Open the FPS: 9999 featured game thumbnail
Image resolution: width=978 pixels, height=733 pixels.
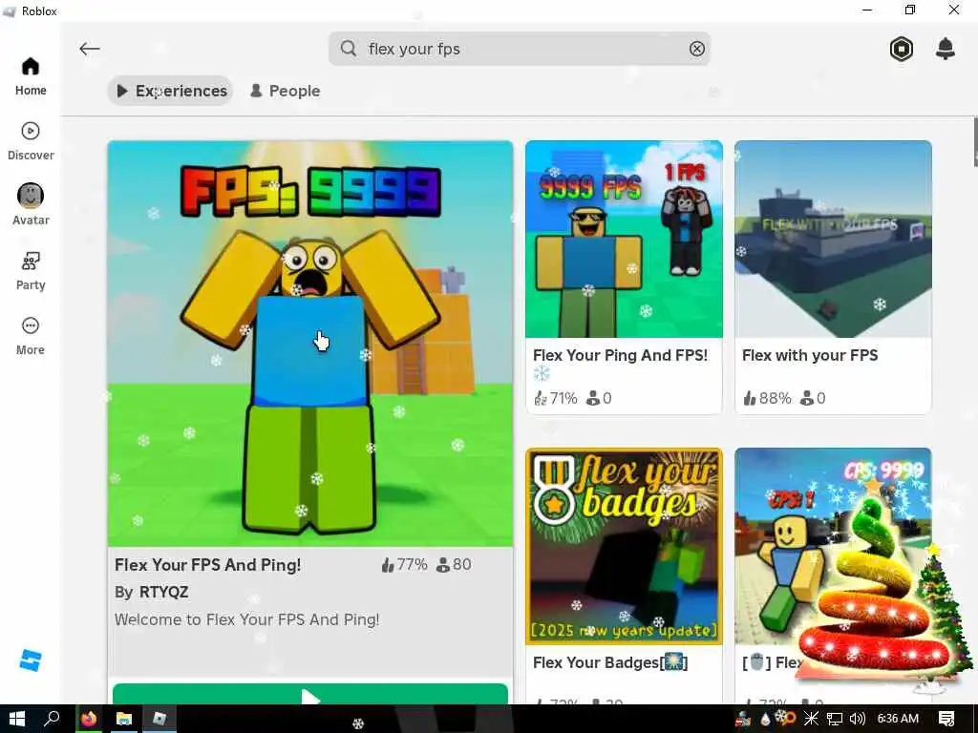[x=310, y=344]
